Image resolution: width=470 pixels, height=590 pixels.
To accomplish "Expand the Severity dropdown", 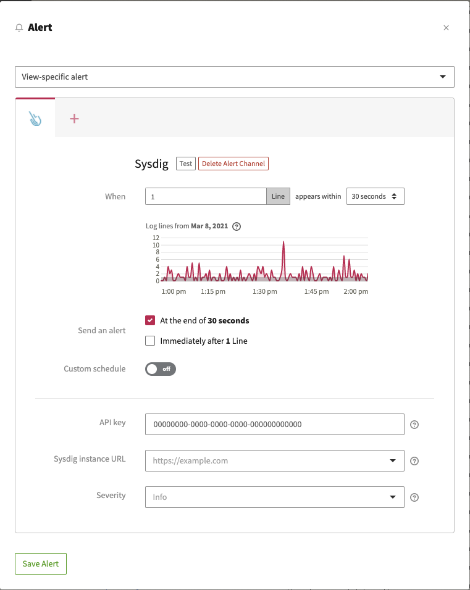I will click(275, 497).
